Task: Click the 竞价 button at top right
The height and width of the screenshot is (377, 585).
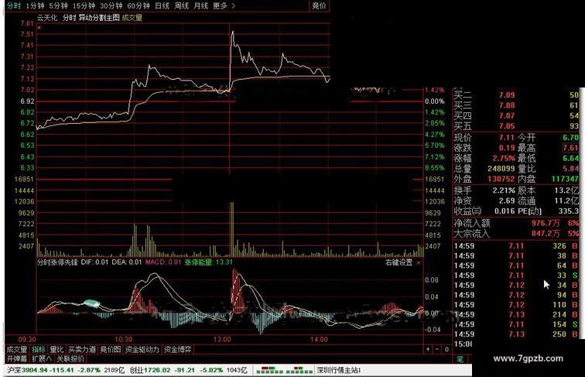Action: [x=319, y=5]
